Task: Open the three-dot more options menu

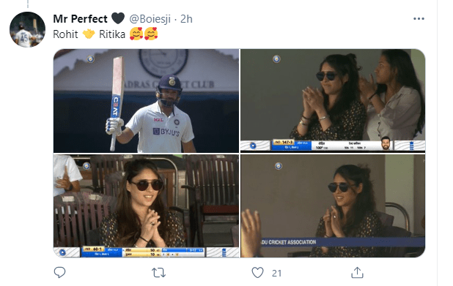Action: [419, 19]
